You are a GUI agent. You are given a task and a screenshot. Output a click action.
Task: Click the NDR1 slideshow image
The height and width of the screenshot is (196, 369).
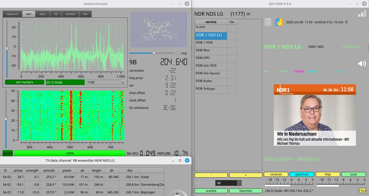315,115
